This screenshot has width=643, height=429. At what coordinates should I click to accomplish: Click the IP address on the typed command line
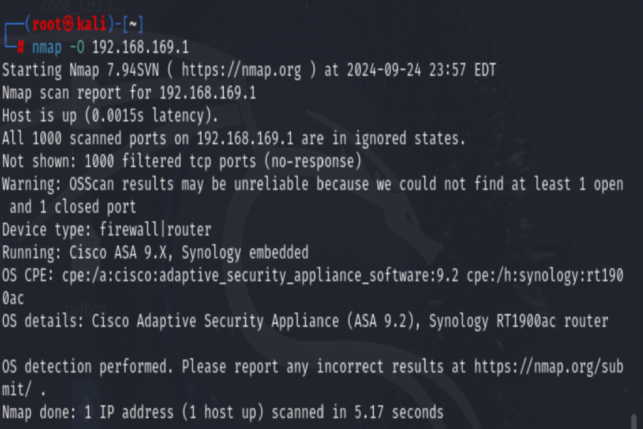(141, 48)
